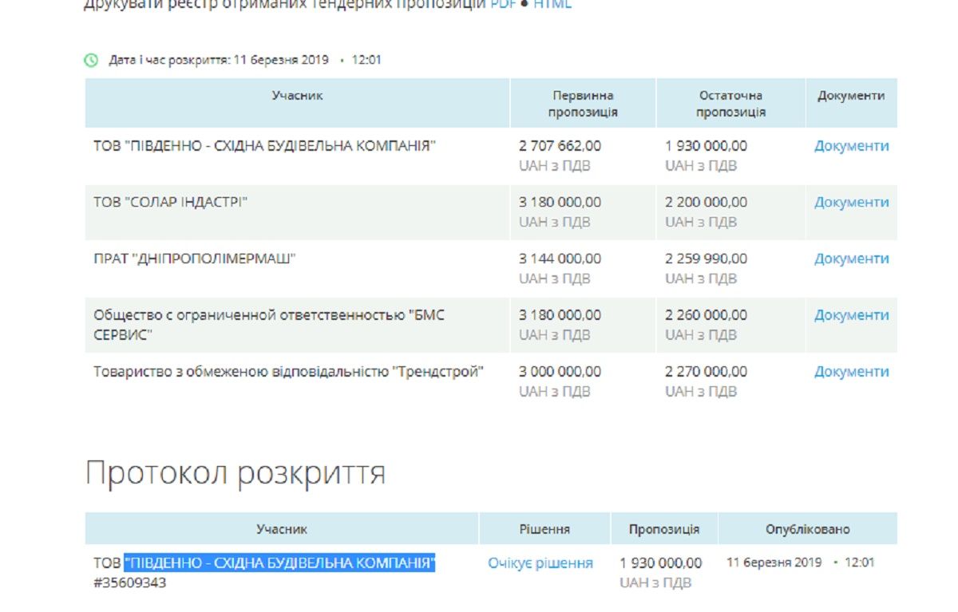Open Документи for "Трендстрой" participant
The width and height of the screenshot is (958, 612).
click(x=851, y=371)
